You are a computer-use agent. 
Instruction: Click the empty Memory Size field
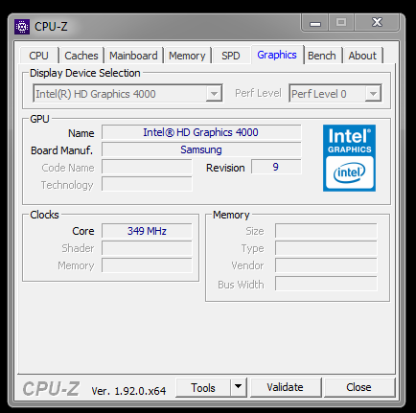coord(326,231)
